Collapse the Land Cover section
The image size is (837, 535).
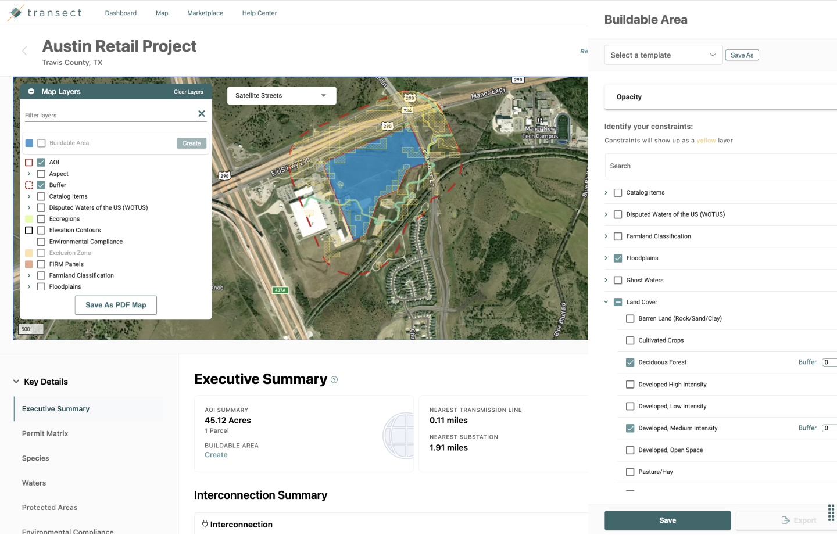pyautogui.click(x=606, y=301)
